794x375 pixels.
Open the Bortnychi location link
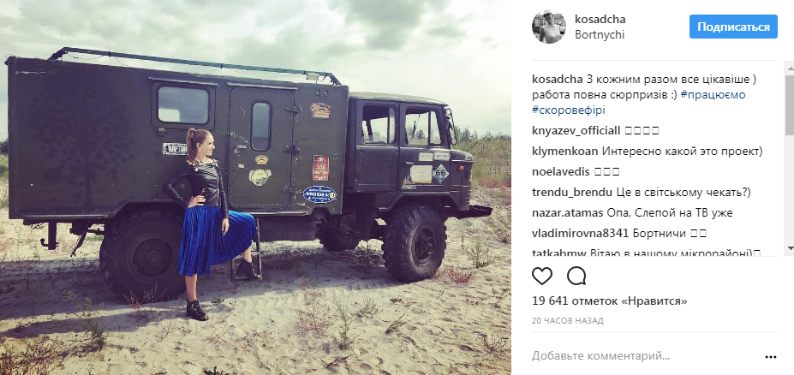[x=600, y=35]
